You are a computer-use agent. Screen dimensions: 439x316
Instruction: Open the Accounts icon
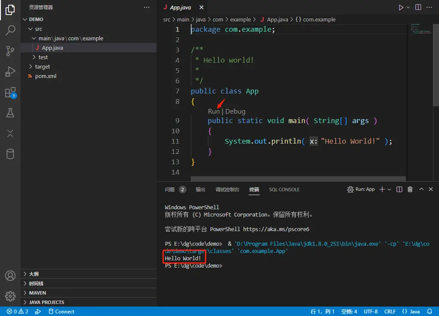click(x=10, y=276)
